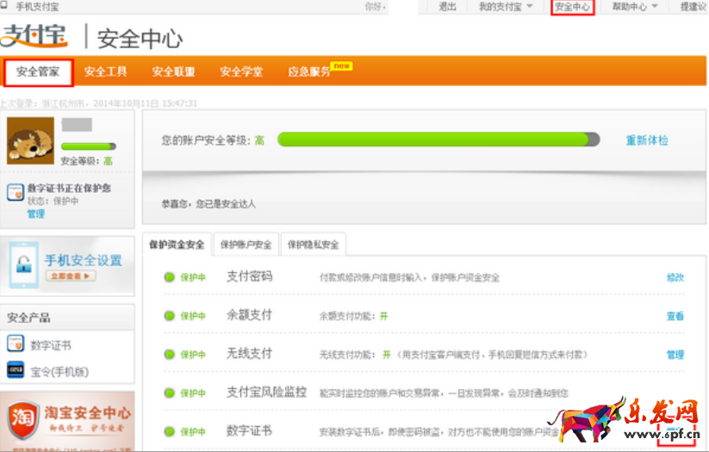Click the 数字证书 text in 安全产品
This screenshot has height=452, width=709.
(x=51, y=345)
